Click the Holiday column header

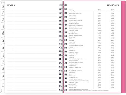pos(72,10)
